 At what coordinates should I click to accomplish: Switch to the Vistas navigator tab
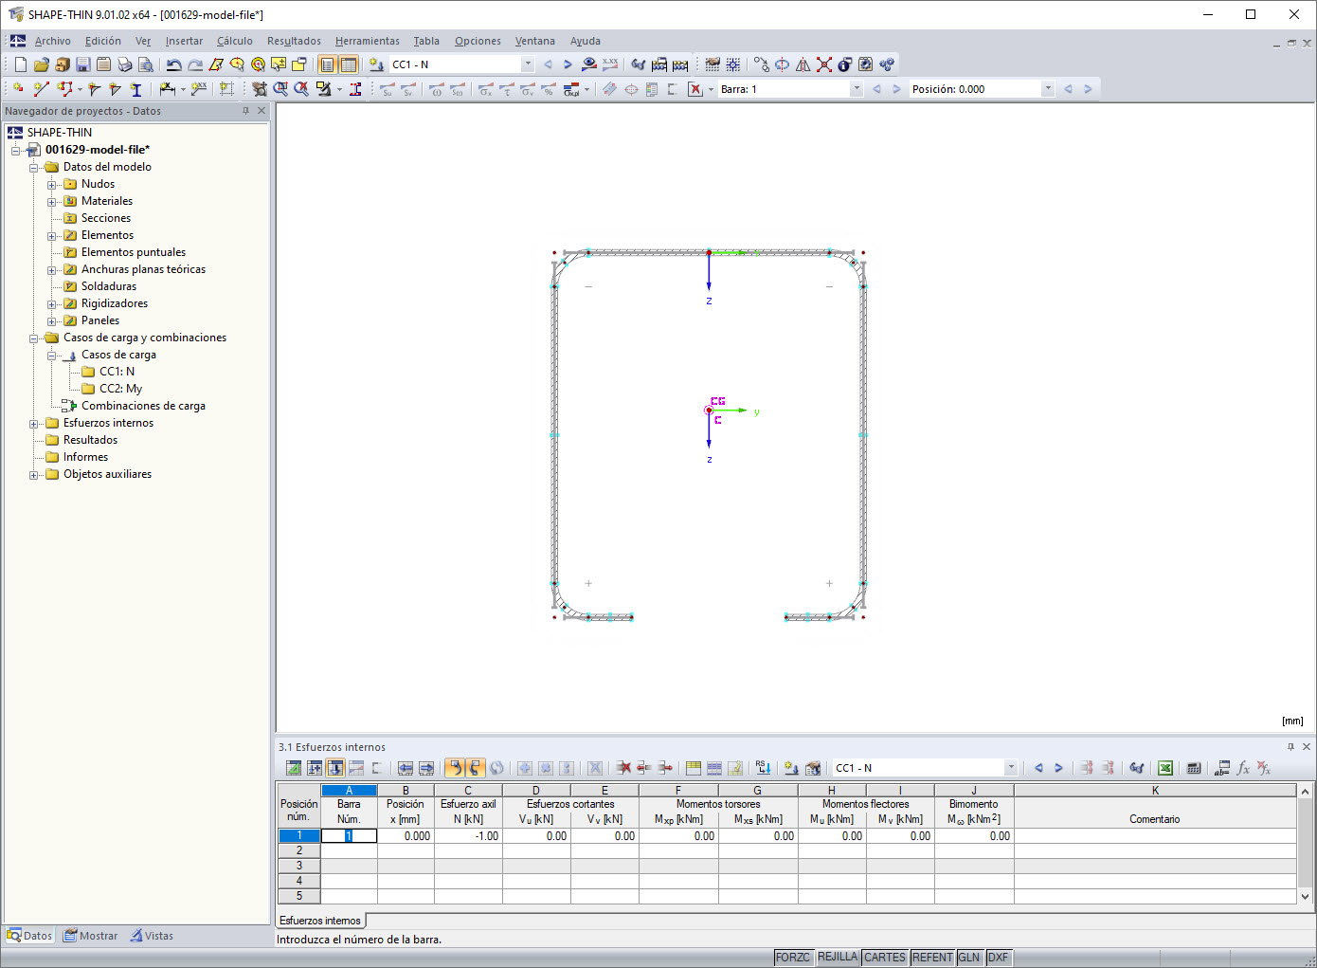point(152,936)
